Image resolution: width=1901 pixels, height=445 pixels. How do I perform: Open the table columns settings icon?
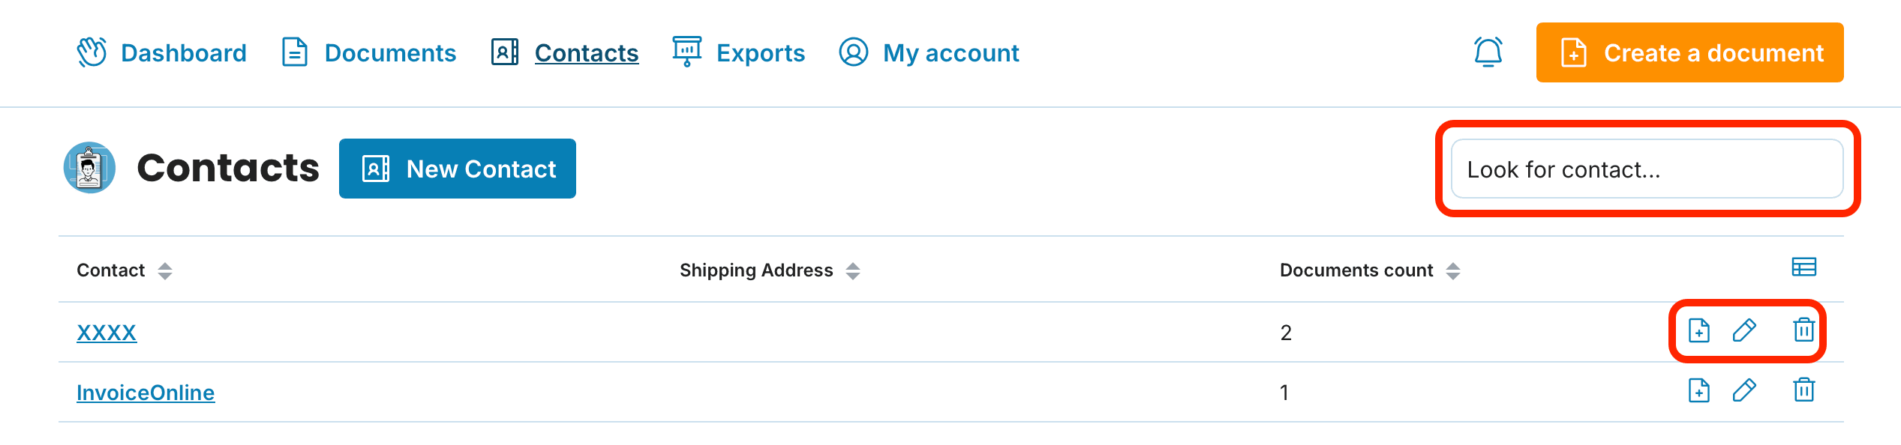[1804, 267]
